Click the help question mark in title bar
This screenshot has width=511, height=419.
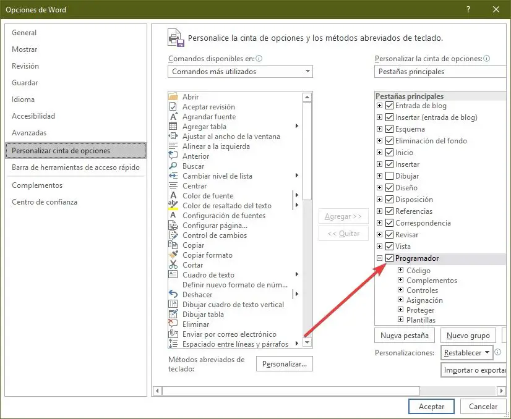tap(468, 9)
